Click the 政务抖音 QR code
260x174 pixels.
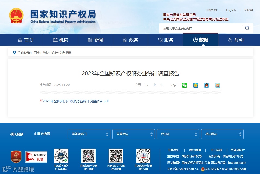(x=143, y=156)
